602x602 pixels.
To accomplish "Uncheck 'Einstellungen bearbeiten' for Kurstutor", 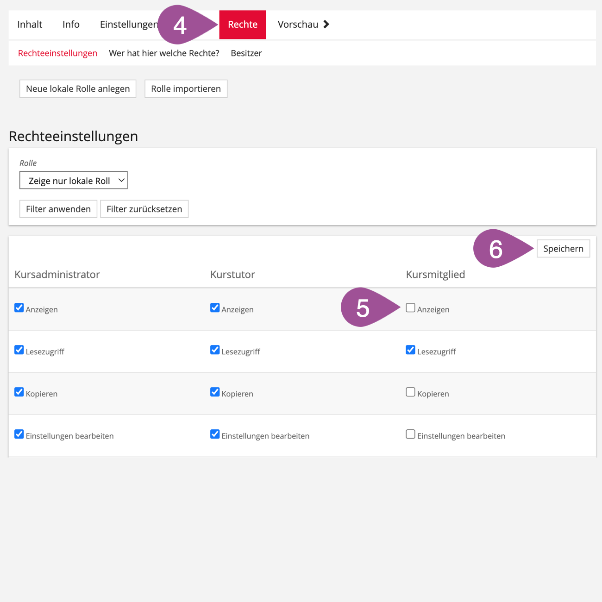I will [x=215, y=434].
